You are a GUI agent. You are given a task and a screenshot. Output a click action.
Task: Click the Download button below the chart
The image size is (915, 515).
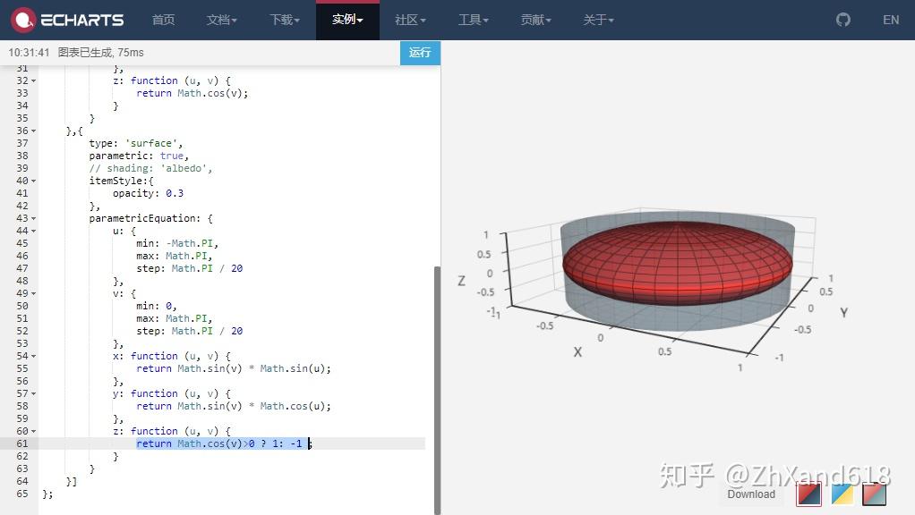(x=751, y=494)
